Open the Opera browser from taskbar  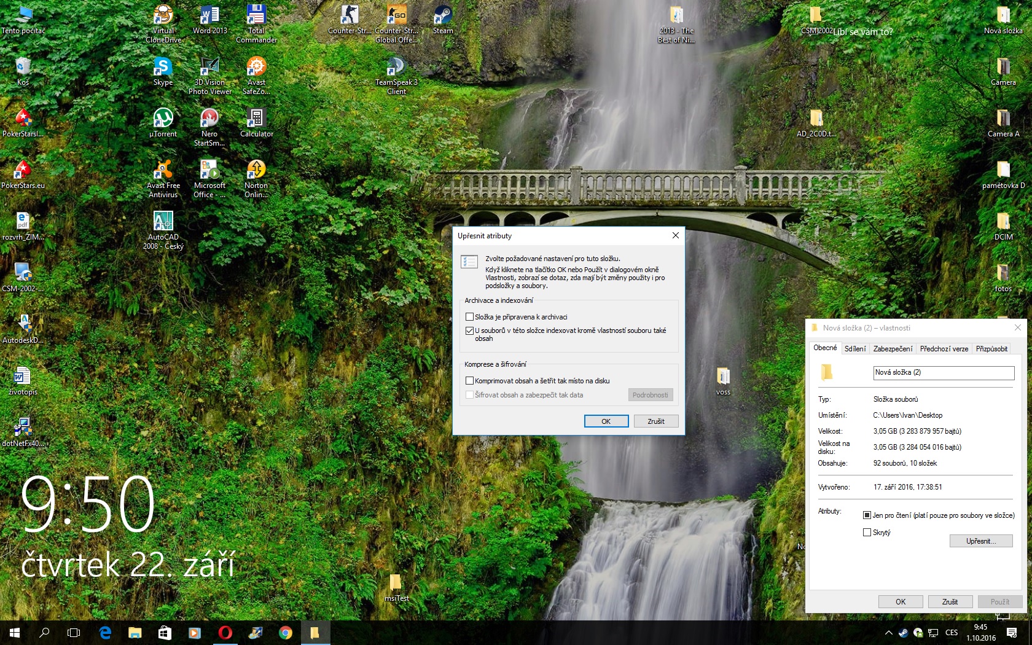[x=225, y=633]
